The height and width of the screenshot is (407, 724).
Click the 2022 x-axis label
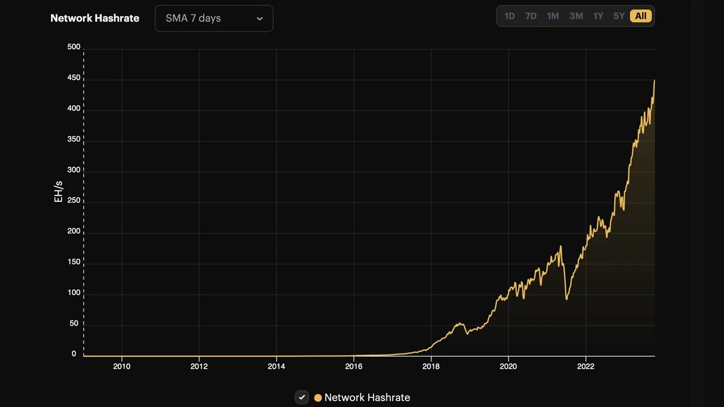click(x=585, y=366)
